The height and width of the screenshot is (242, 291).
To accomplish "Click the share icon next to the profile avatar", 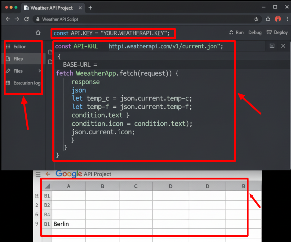I will [268, 19].
